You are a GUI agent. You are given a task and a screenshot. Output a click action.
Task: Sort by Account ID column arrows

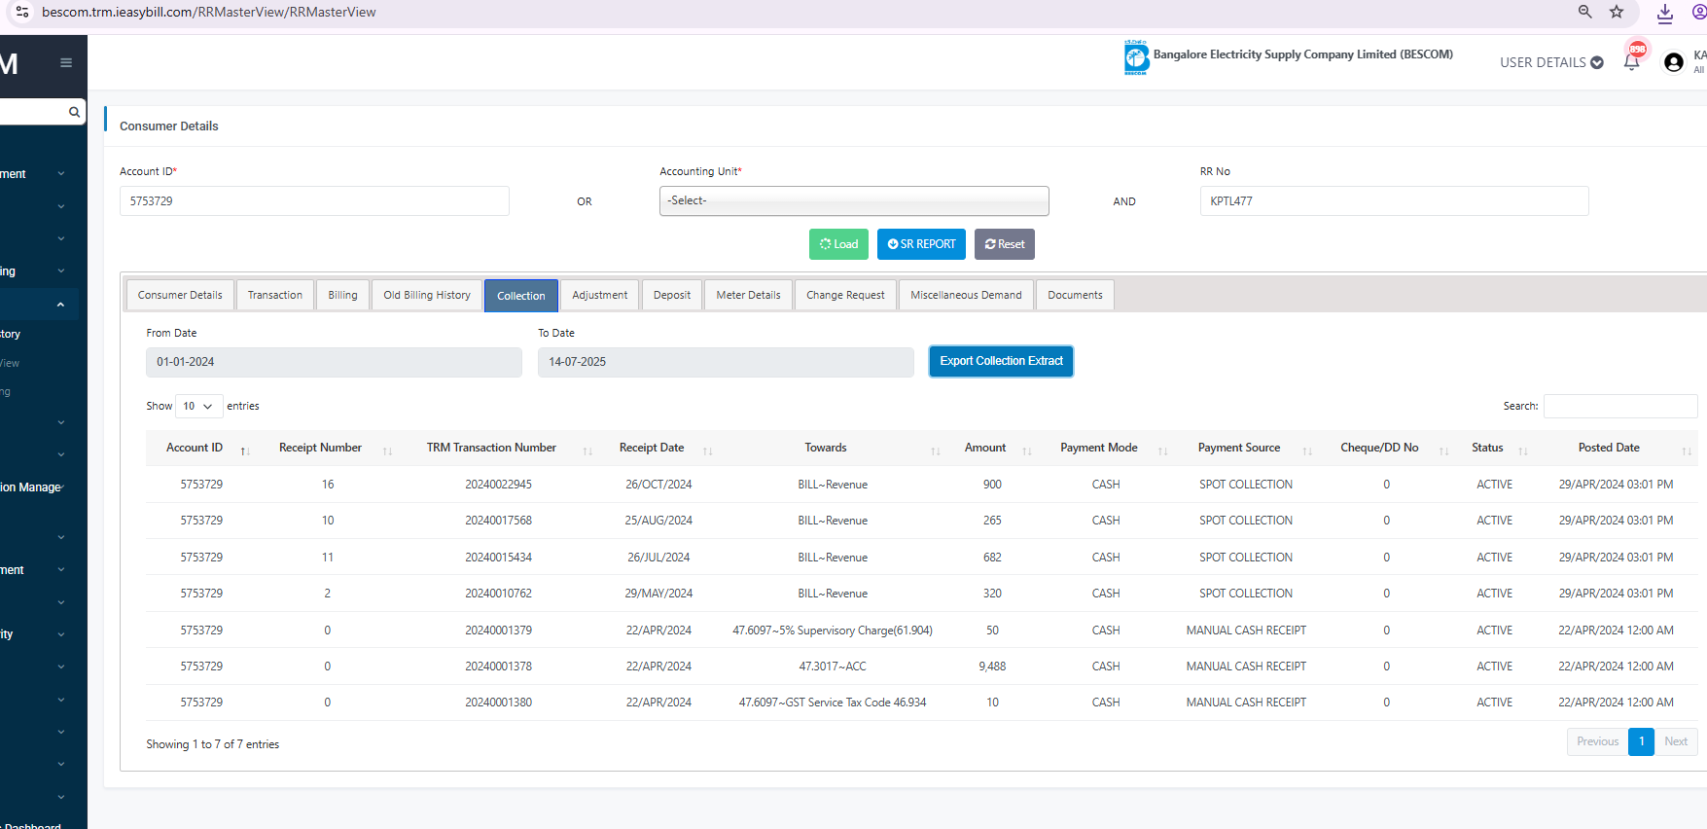(x=245, y=451)
